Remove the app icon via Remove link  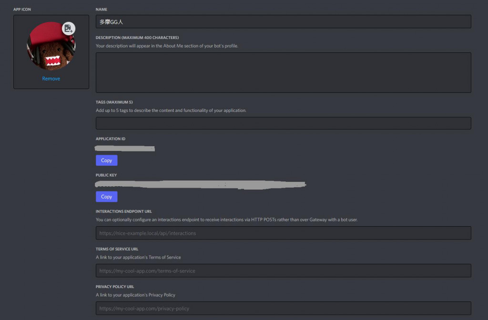51,79
